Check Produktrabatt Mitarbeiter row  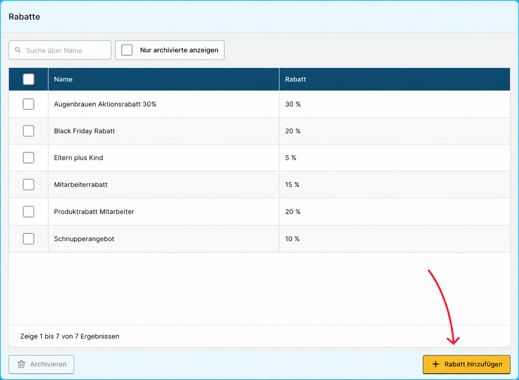tap(28, 212)
